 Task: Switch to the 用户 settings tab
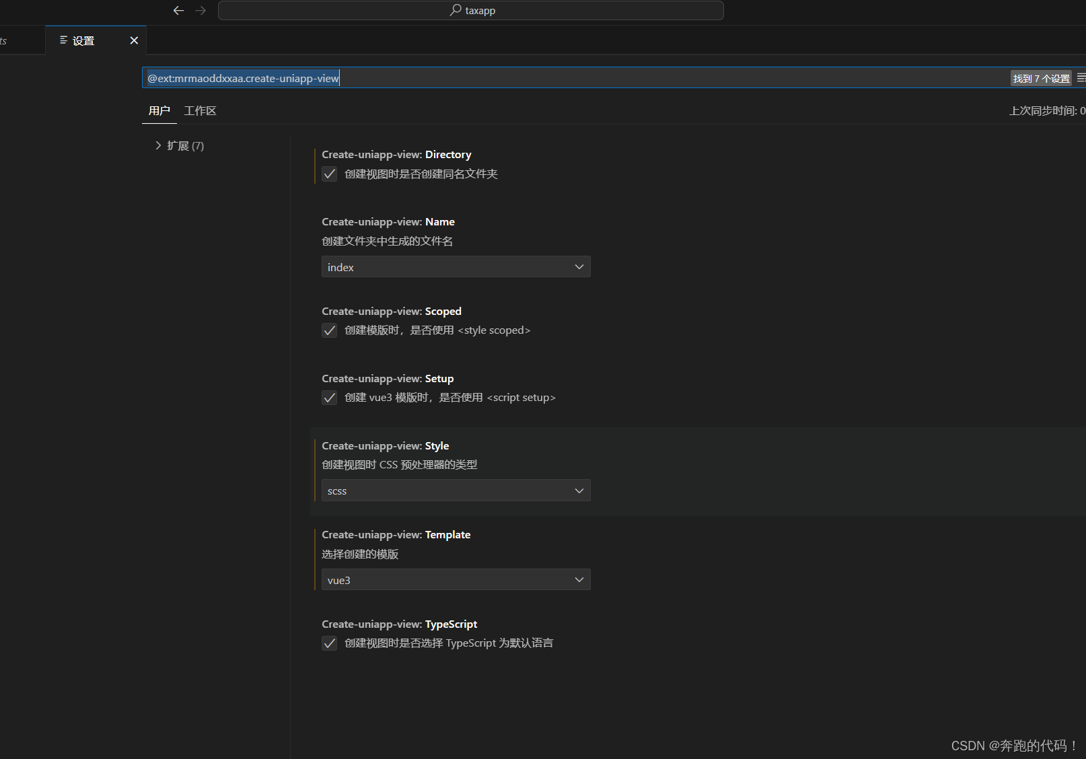point(159,110)
